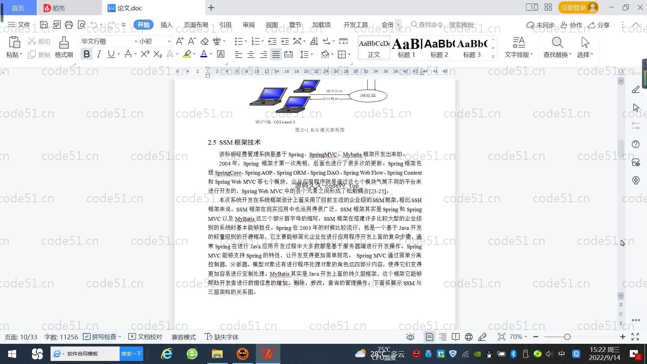
Task: Click the zoom slider handle
Action: coord(567,337)
